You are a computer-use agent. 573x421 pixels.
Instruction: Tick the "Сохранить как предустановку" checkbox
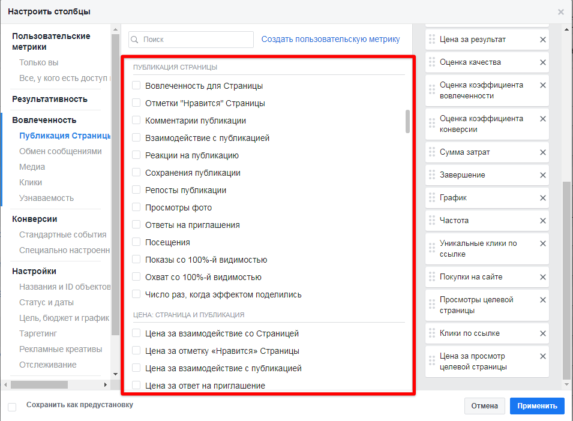[x=12, y=407]
